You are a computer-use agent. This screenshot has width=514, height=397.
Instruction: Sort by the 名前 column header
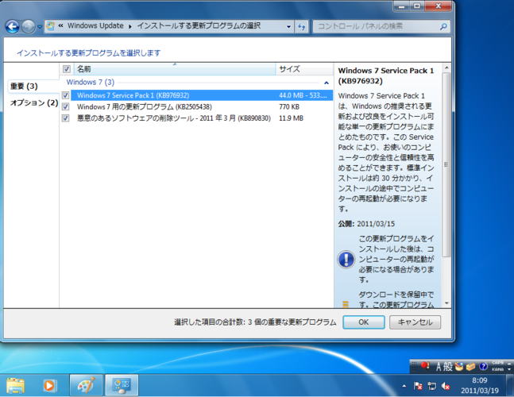click(x=175, y=69)
